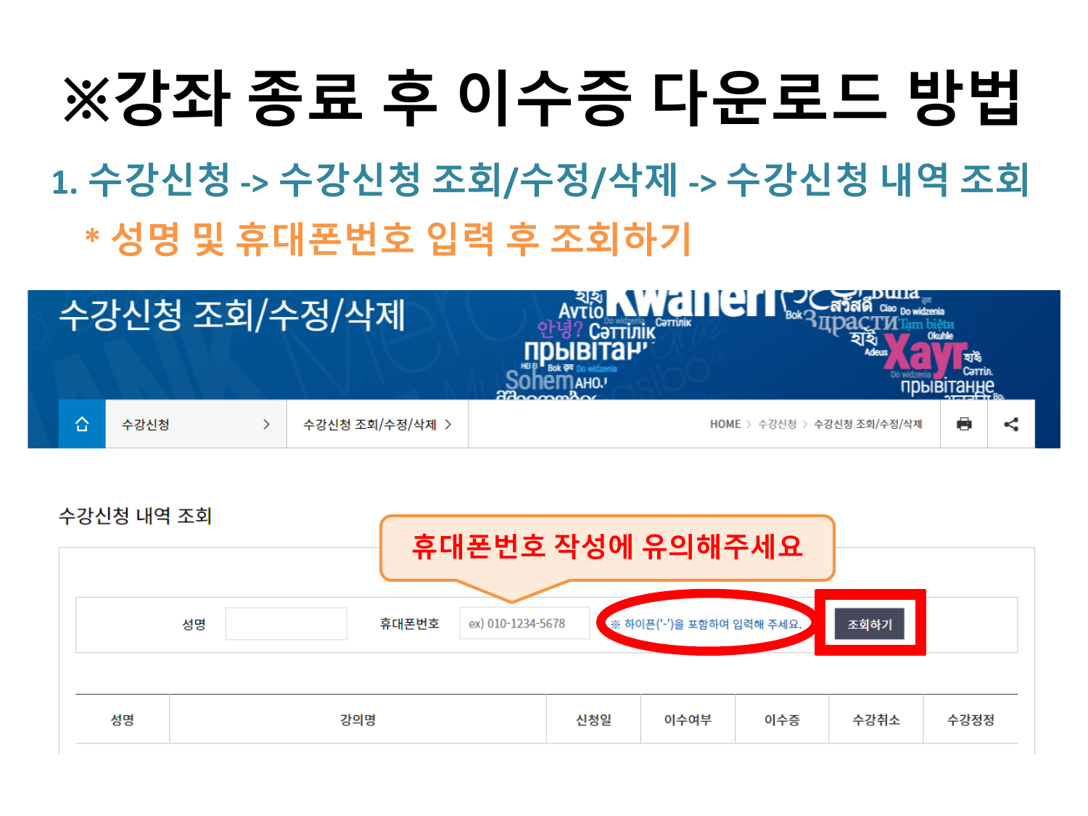Select the 강의명 column header
1088x816 pixels.
[x=358, y=720]
